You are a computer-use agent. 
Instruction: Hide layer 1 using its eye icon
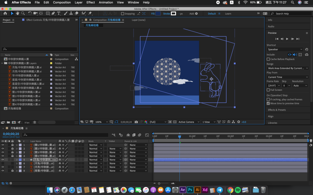coord(3,145)
